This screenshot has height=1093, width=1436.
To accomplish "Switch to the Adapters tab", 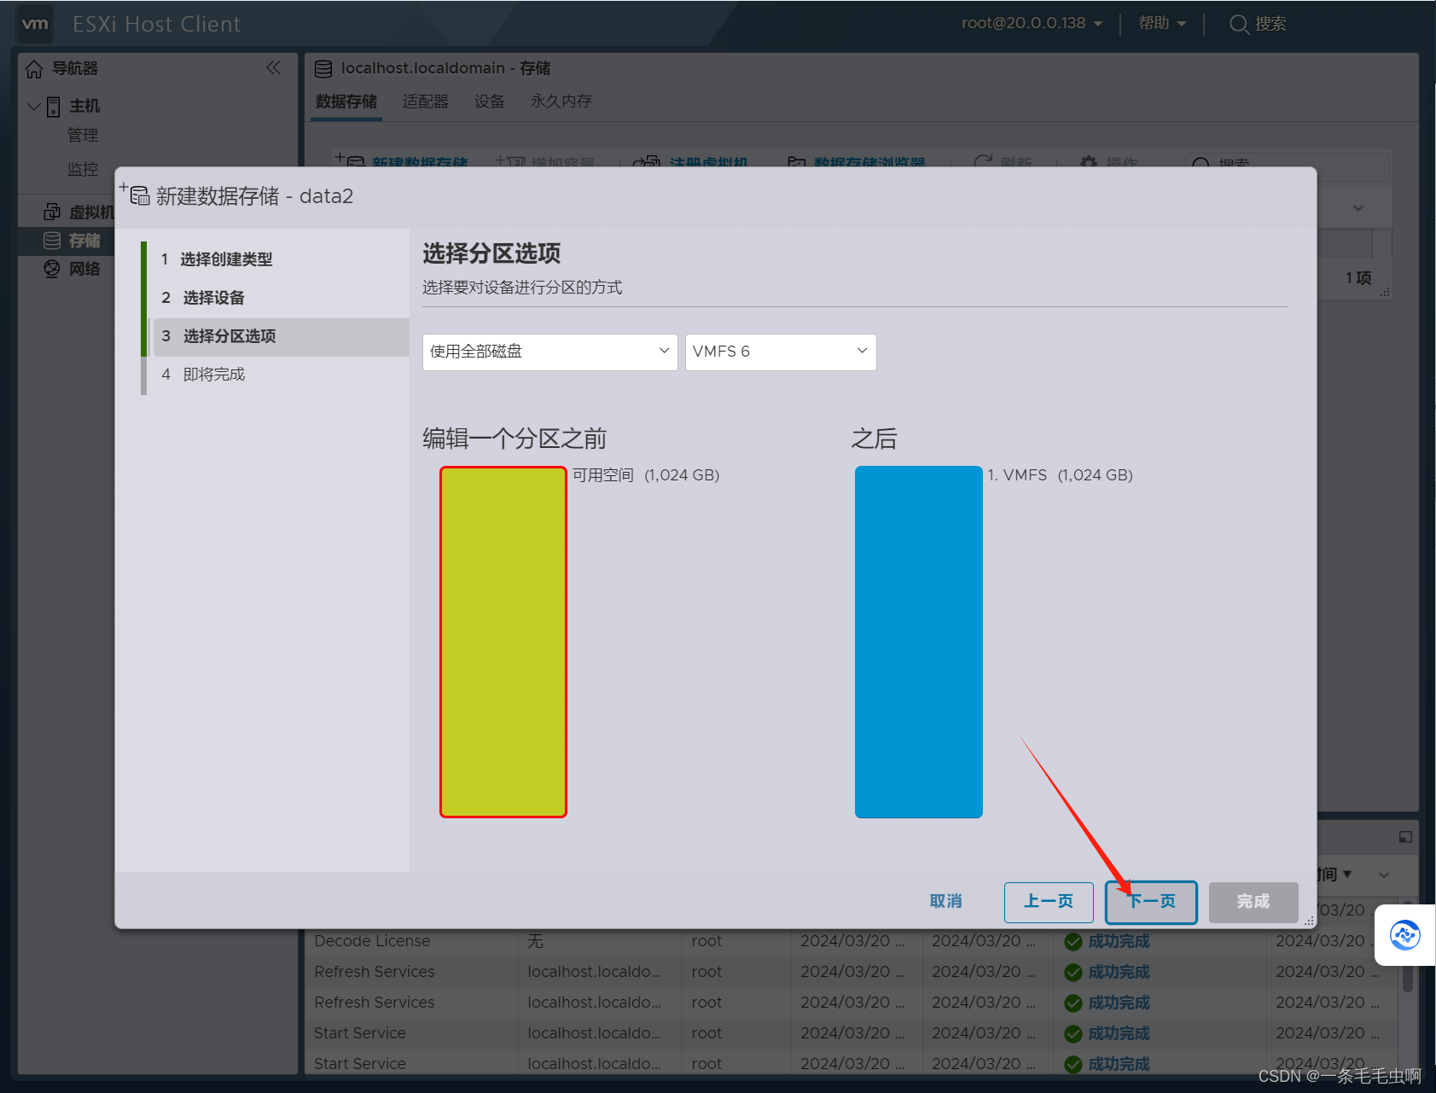I will [x=425, y=102].
